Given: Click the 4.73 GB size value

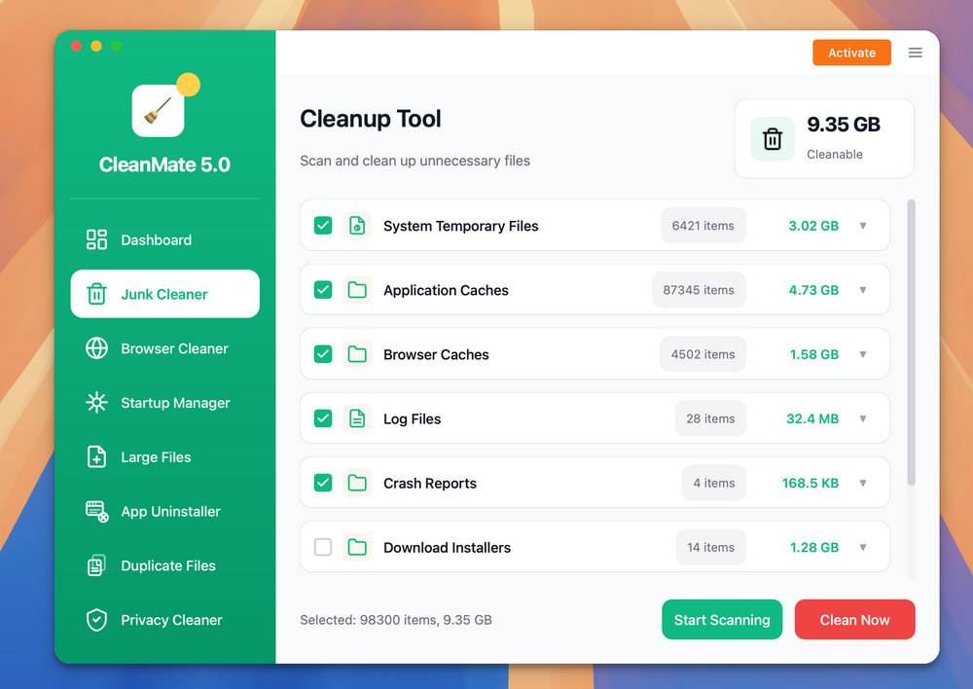Looking at the screenshot, I should point(813,290).
